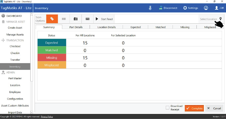Open the J.W. user profile
226x119 pixels.
click(220, 8)
